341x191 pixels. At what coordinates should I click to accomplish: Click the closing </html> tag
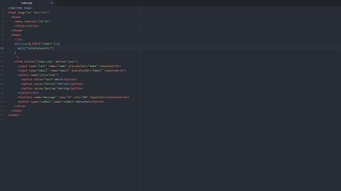coord(13,115)
